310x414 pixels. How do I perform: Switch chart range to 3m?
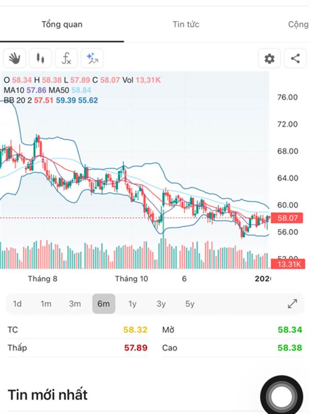75,304
